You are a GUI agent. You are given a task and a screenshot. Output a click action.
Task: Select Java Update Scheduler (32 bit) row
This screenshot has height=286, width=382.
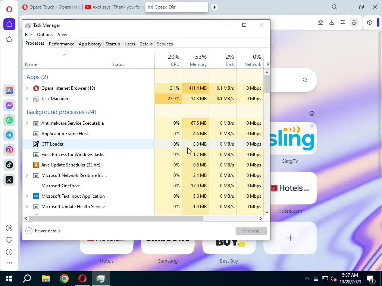143,165
